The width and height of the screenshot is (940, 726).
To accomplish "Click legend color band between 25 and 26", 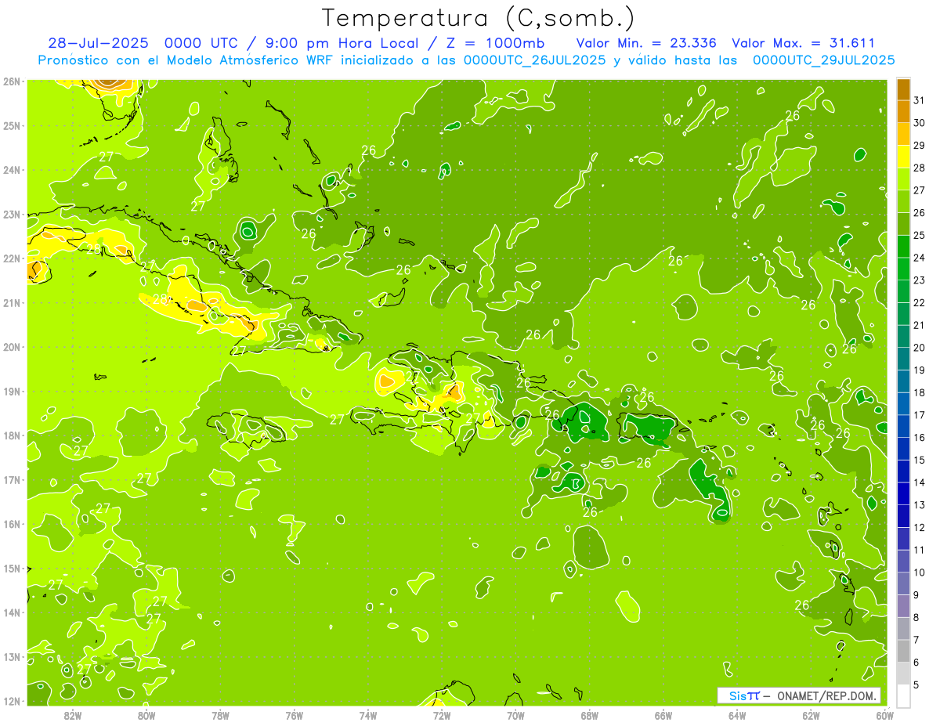I will (x=903, y=225).
